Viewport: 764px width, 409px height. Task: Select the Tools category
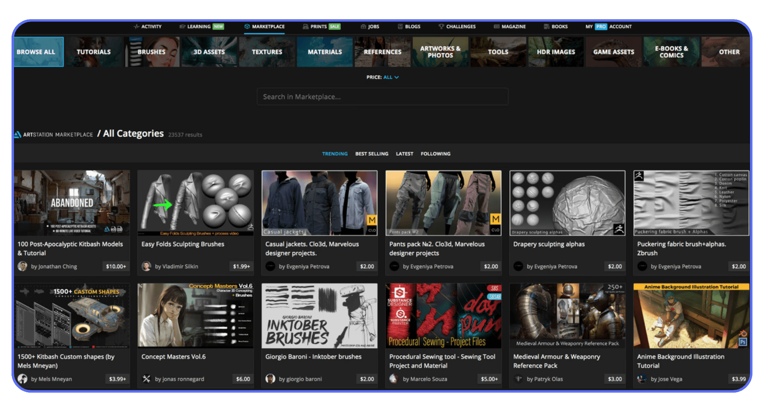[498, 52]
